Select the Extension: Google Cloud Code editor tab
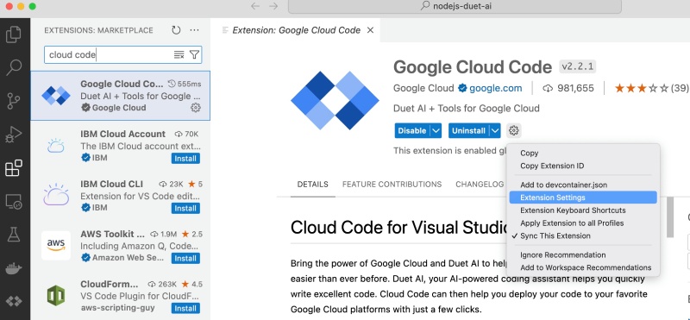Viewport: 690px width, 320px height. tap(296, 30)
